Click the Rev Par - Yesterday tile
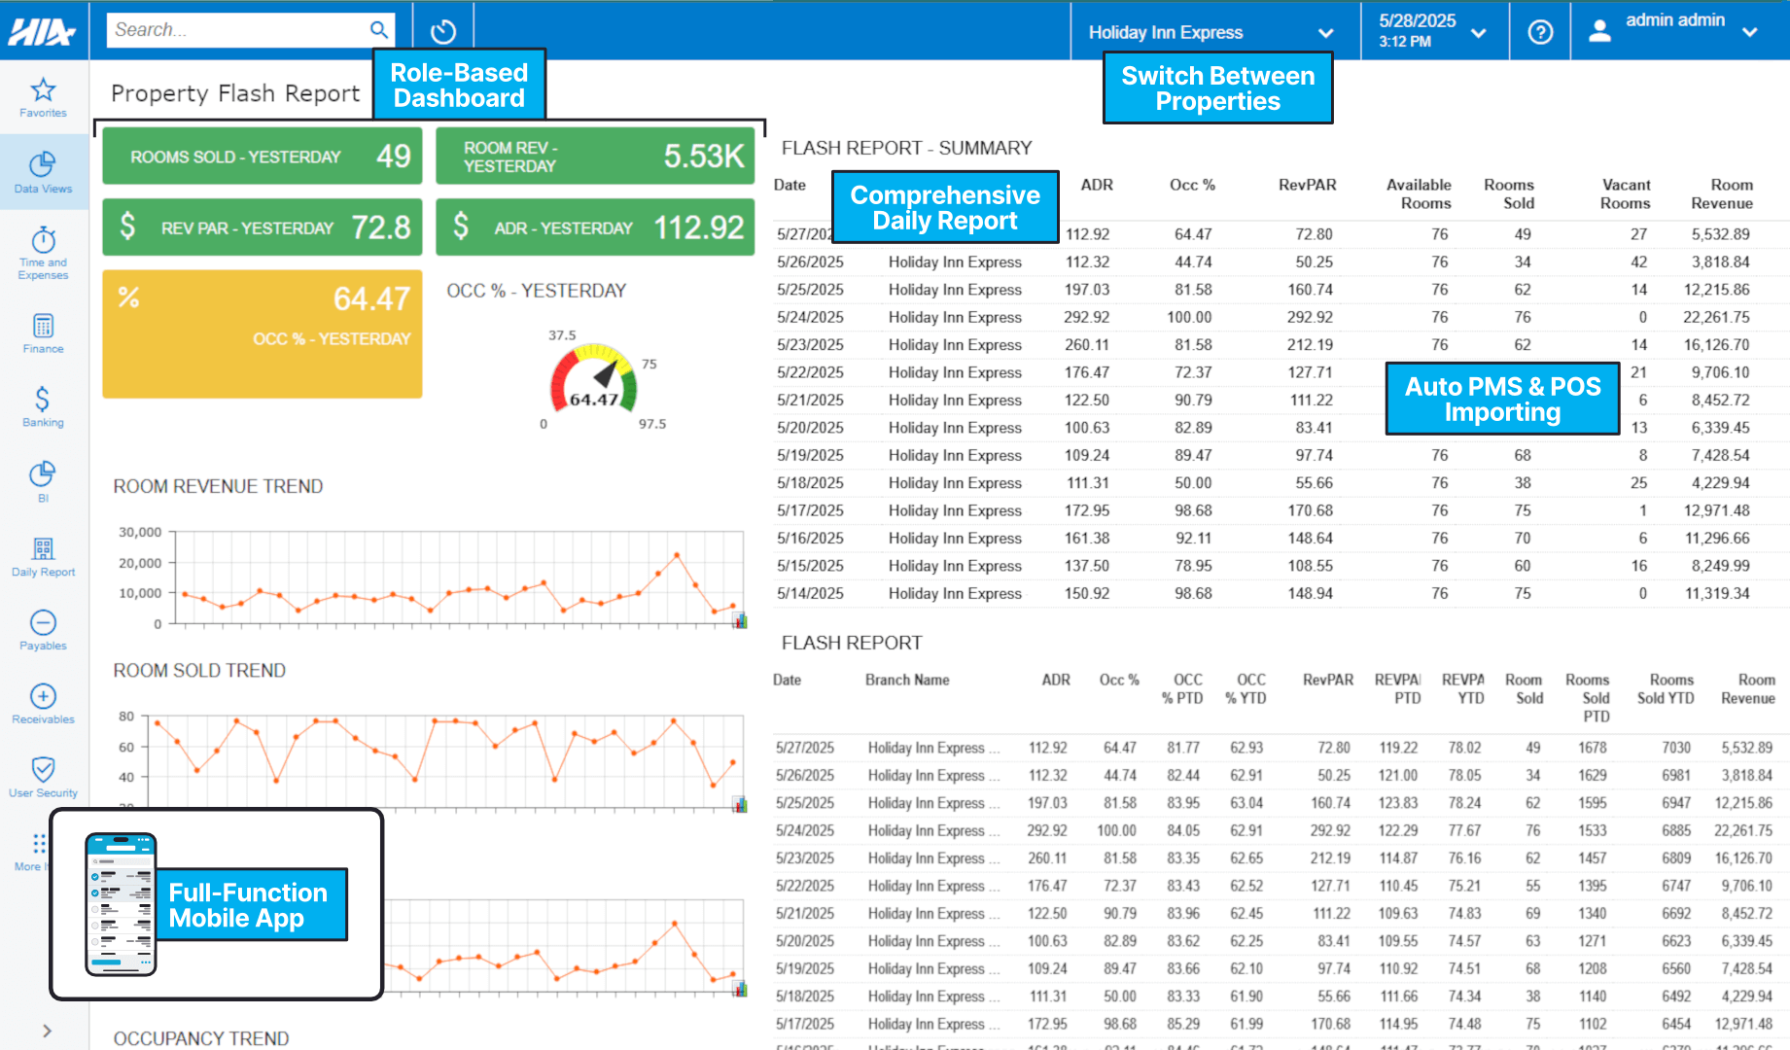 click(263, 227)
